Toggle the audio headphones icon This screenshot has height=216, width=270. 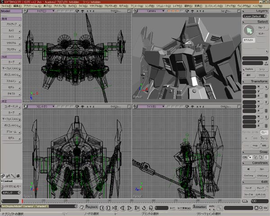tap(151, 208)
